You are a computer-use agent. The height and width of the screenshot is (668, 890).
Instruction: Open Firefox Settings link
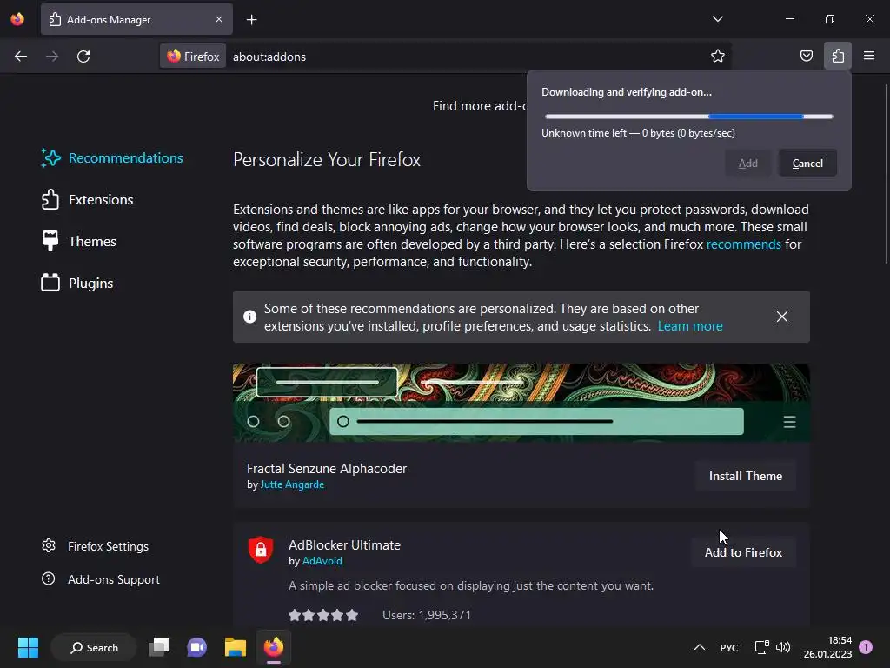click(x=95, y=546)
